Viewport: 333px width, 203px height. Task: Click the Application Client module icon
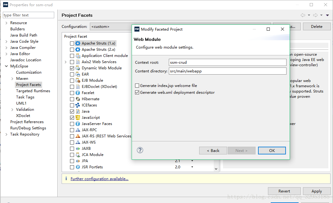[78, 56]
